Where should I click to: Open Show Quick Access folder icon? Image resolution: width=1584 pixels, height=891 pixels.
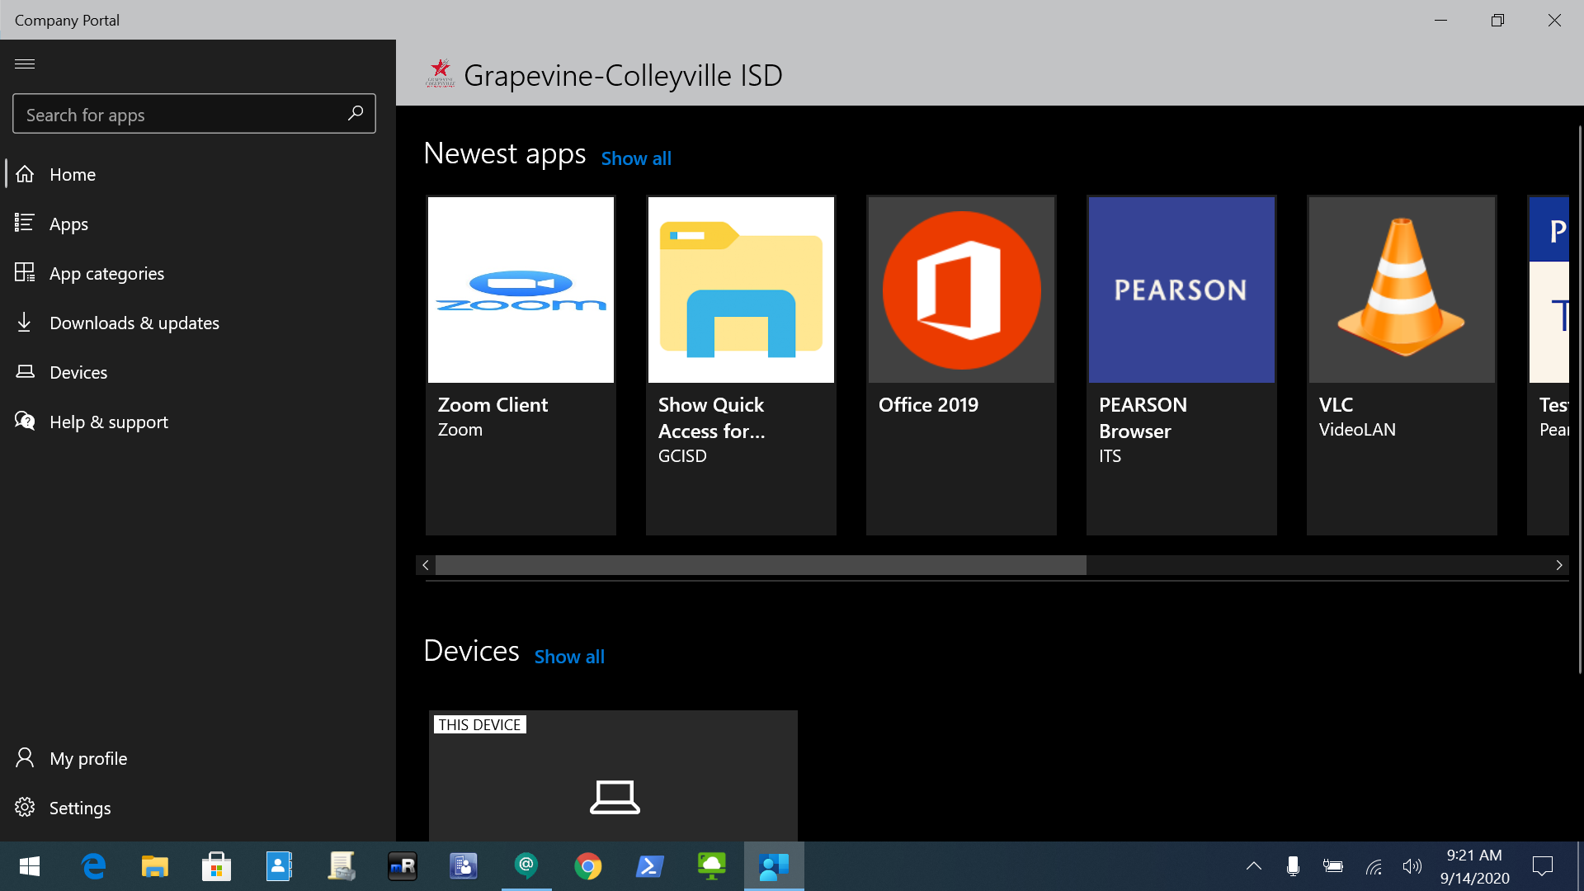(741, 290)
